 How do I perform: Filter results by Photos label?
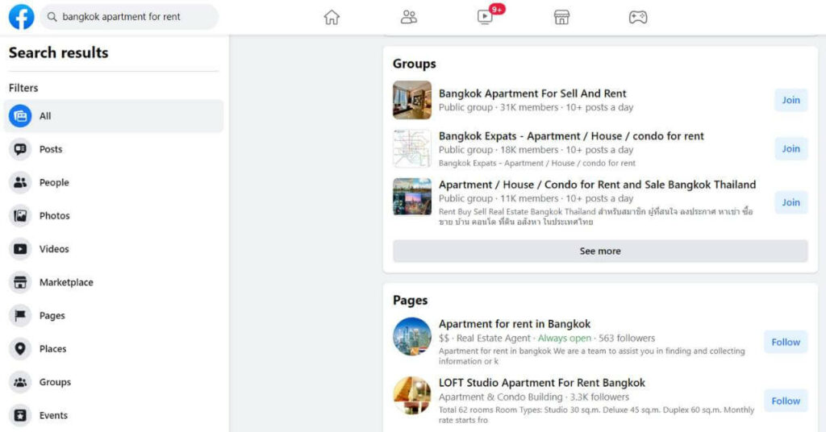pos(55,216)
